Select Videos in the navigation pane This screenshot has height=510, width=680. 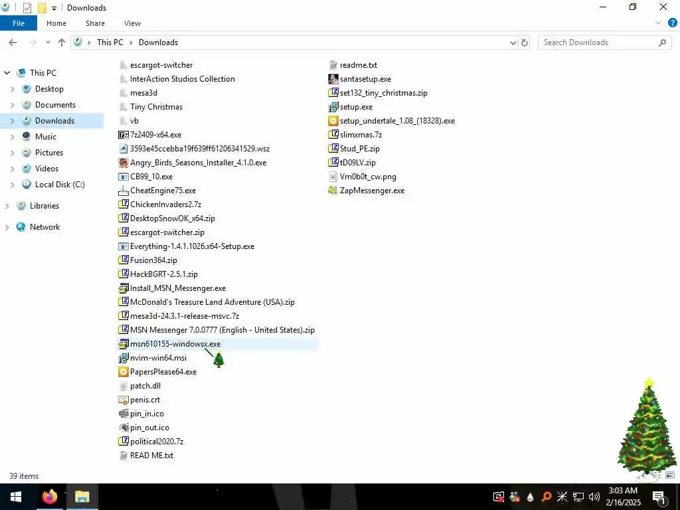pos(47,169)
